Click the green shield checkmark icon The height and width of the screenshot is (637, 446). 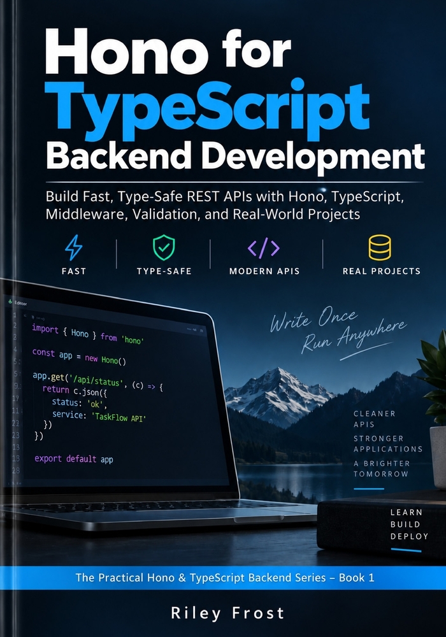pyautogui.click(x=164, y=248)
